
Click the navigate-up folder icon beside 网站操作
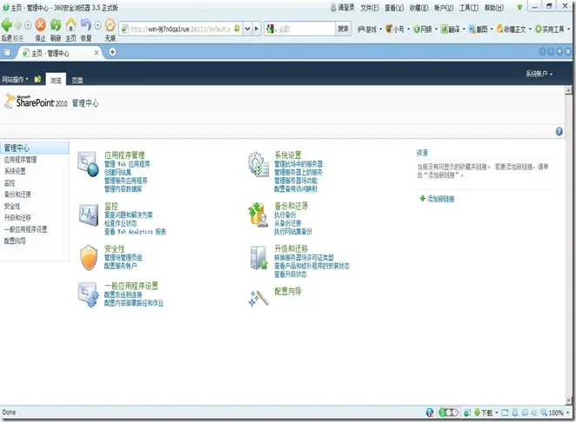point(37,79)
